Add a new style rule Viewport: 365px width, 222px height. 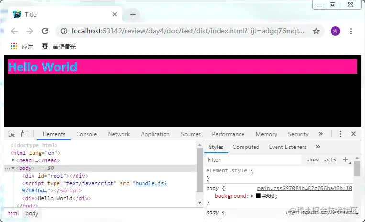pos(345,159)
